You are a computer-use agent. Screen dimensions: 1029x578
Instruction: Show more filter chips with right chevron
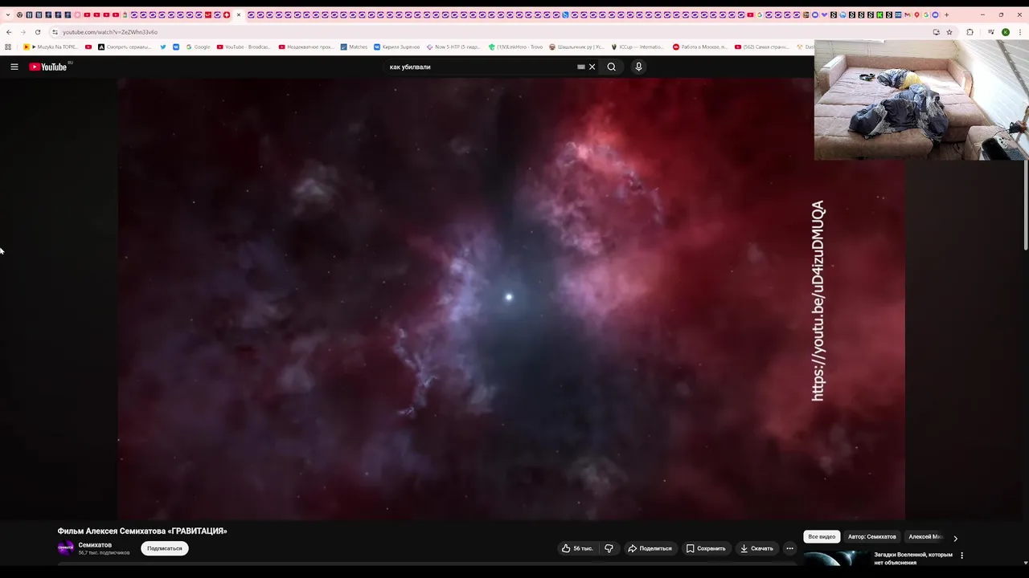pos(955,538)
